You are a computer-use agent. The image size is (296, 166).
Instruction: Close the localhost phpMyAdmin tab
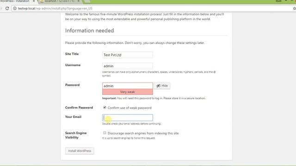79,1
